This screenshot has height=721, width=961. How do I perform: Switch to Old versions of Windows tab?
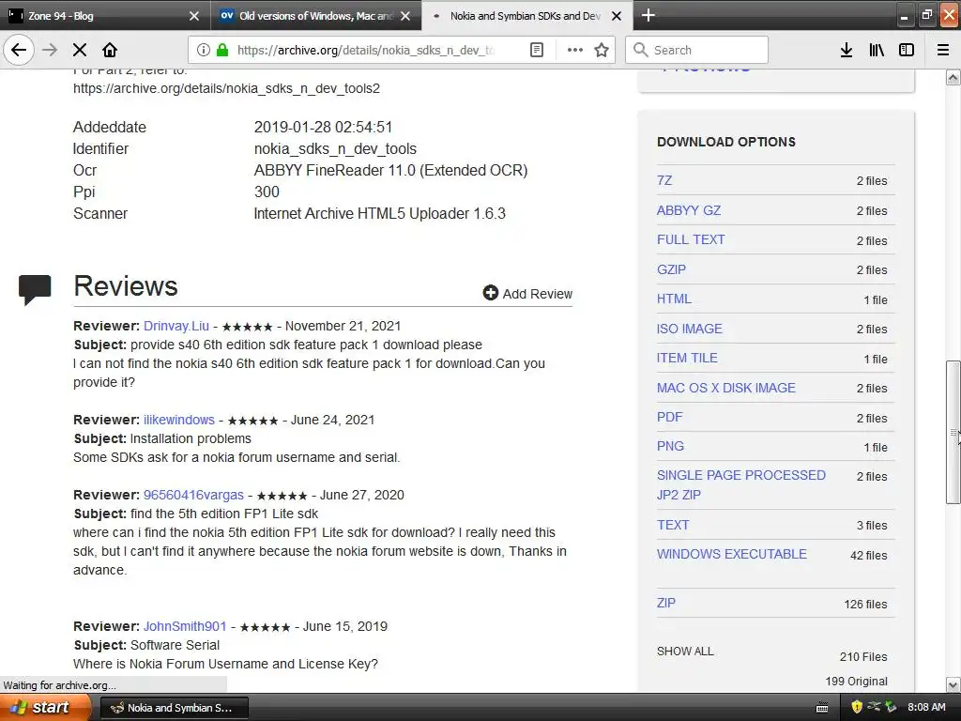pyautogui.click(x=315, y=16)
